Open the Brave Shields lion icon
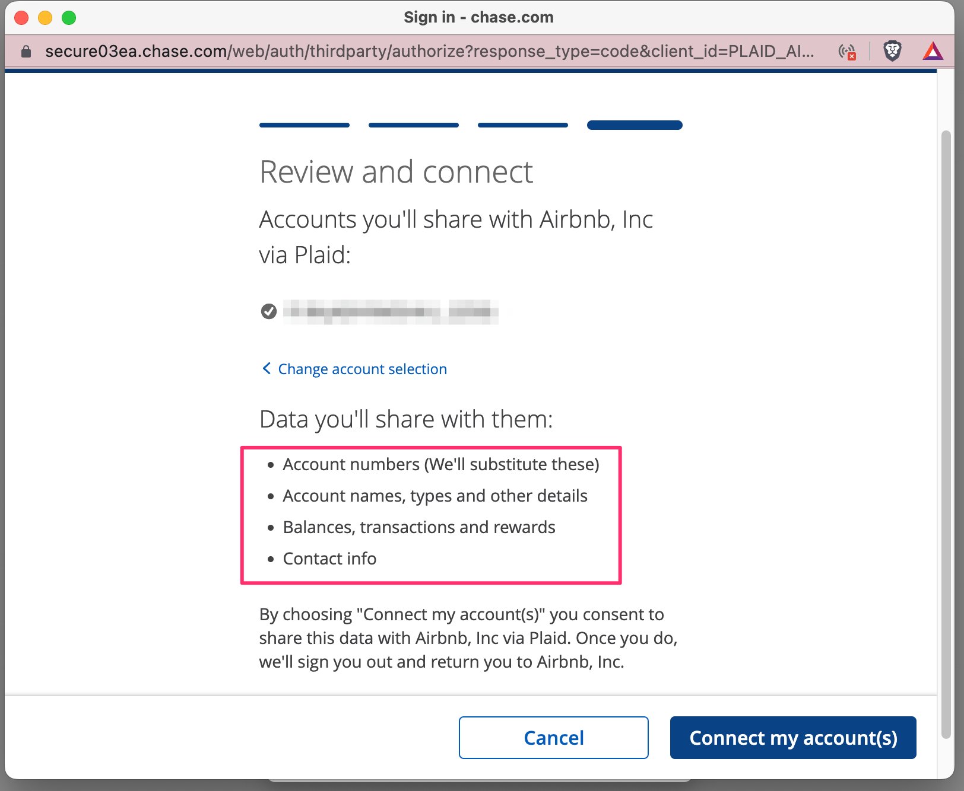Screen dimensions: 964x791 tap(892, 52)
